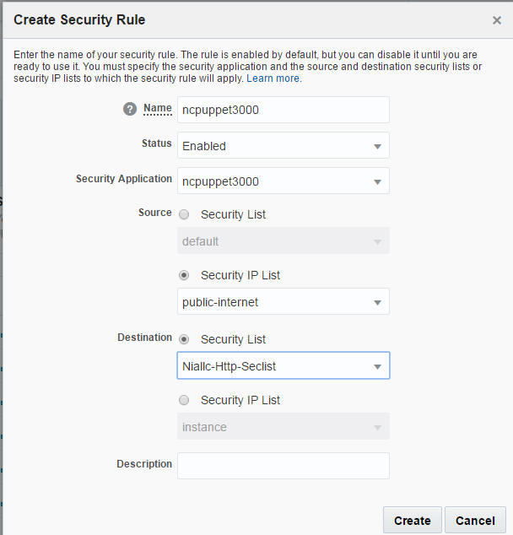The height and width of the screenshot is (535, 513).
Task: Click the Create button
Action: tap(413, 521)
